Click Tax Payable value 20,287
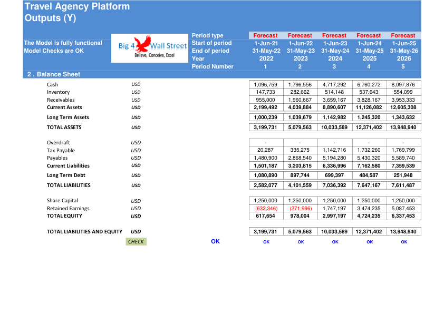The image size is (444, 314). (266, 150)
